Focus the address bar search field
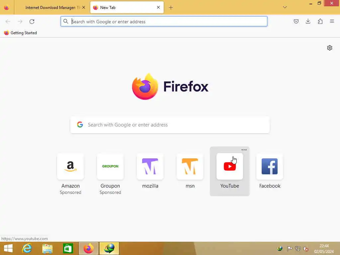This screenshot has height=255, width=340. click(x=164, y=22)
